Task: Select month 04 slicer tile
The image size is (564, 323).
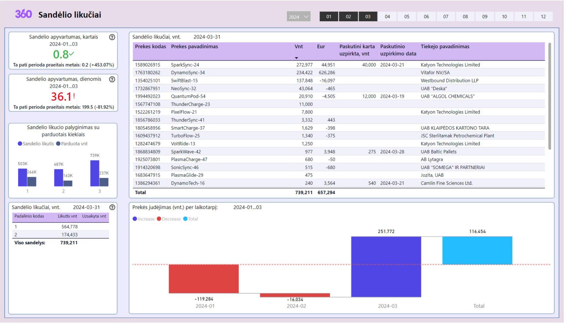Action: coord(387,17)
